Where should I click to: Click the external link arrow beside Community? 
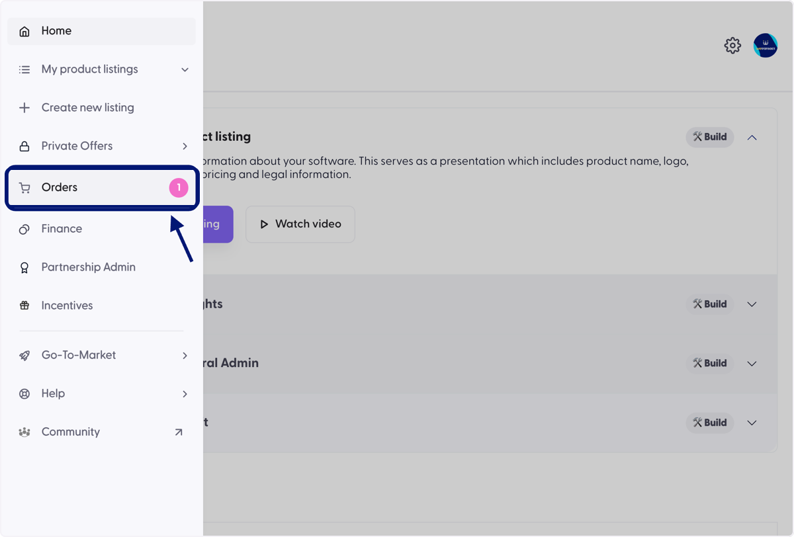[x=179, y=432]
